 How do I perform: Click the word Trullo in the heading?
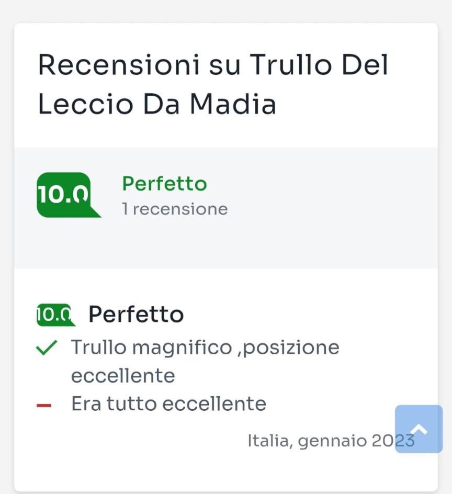point(291,64)
